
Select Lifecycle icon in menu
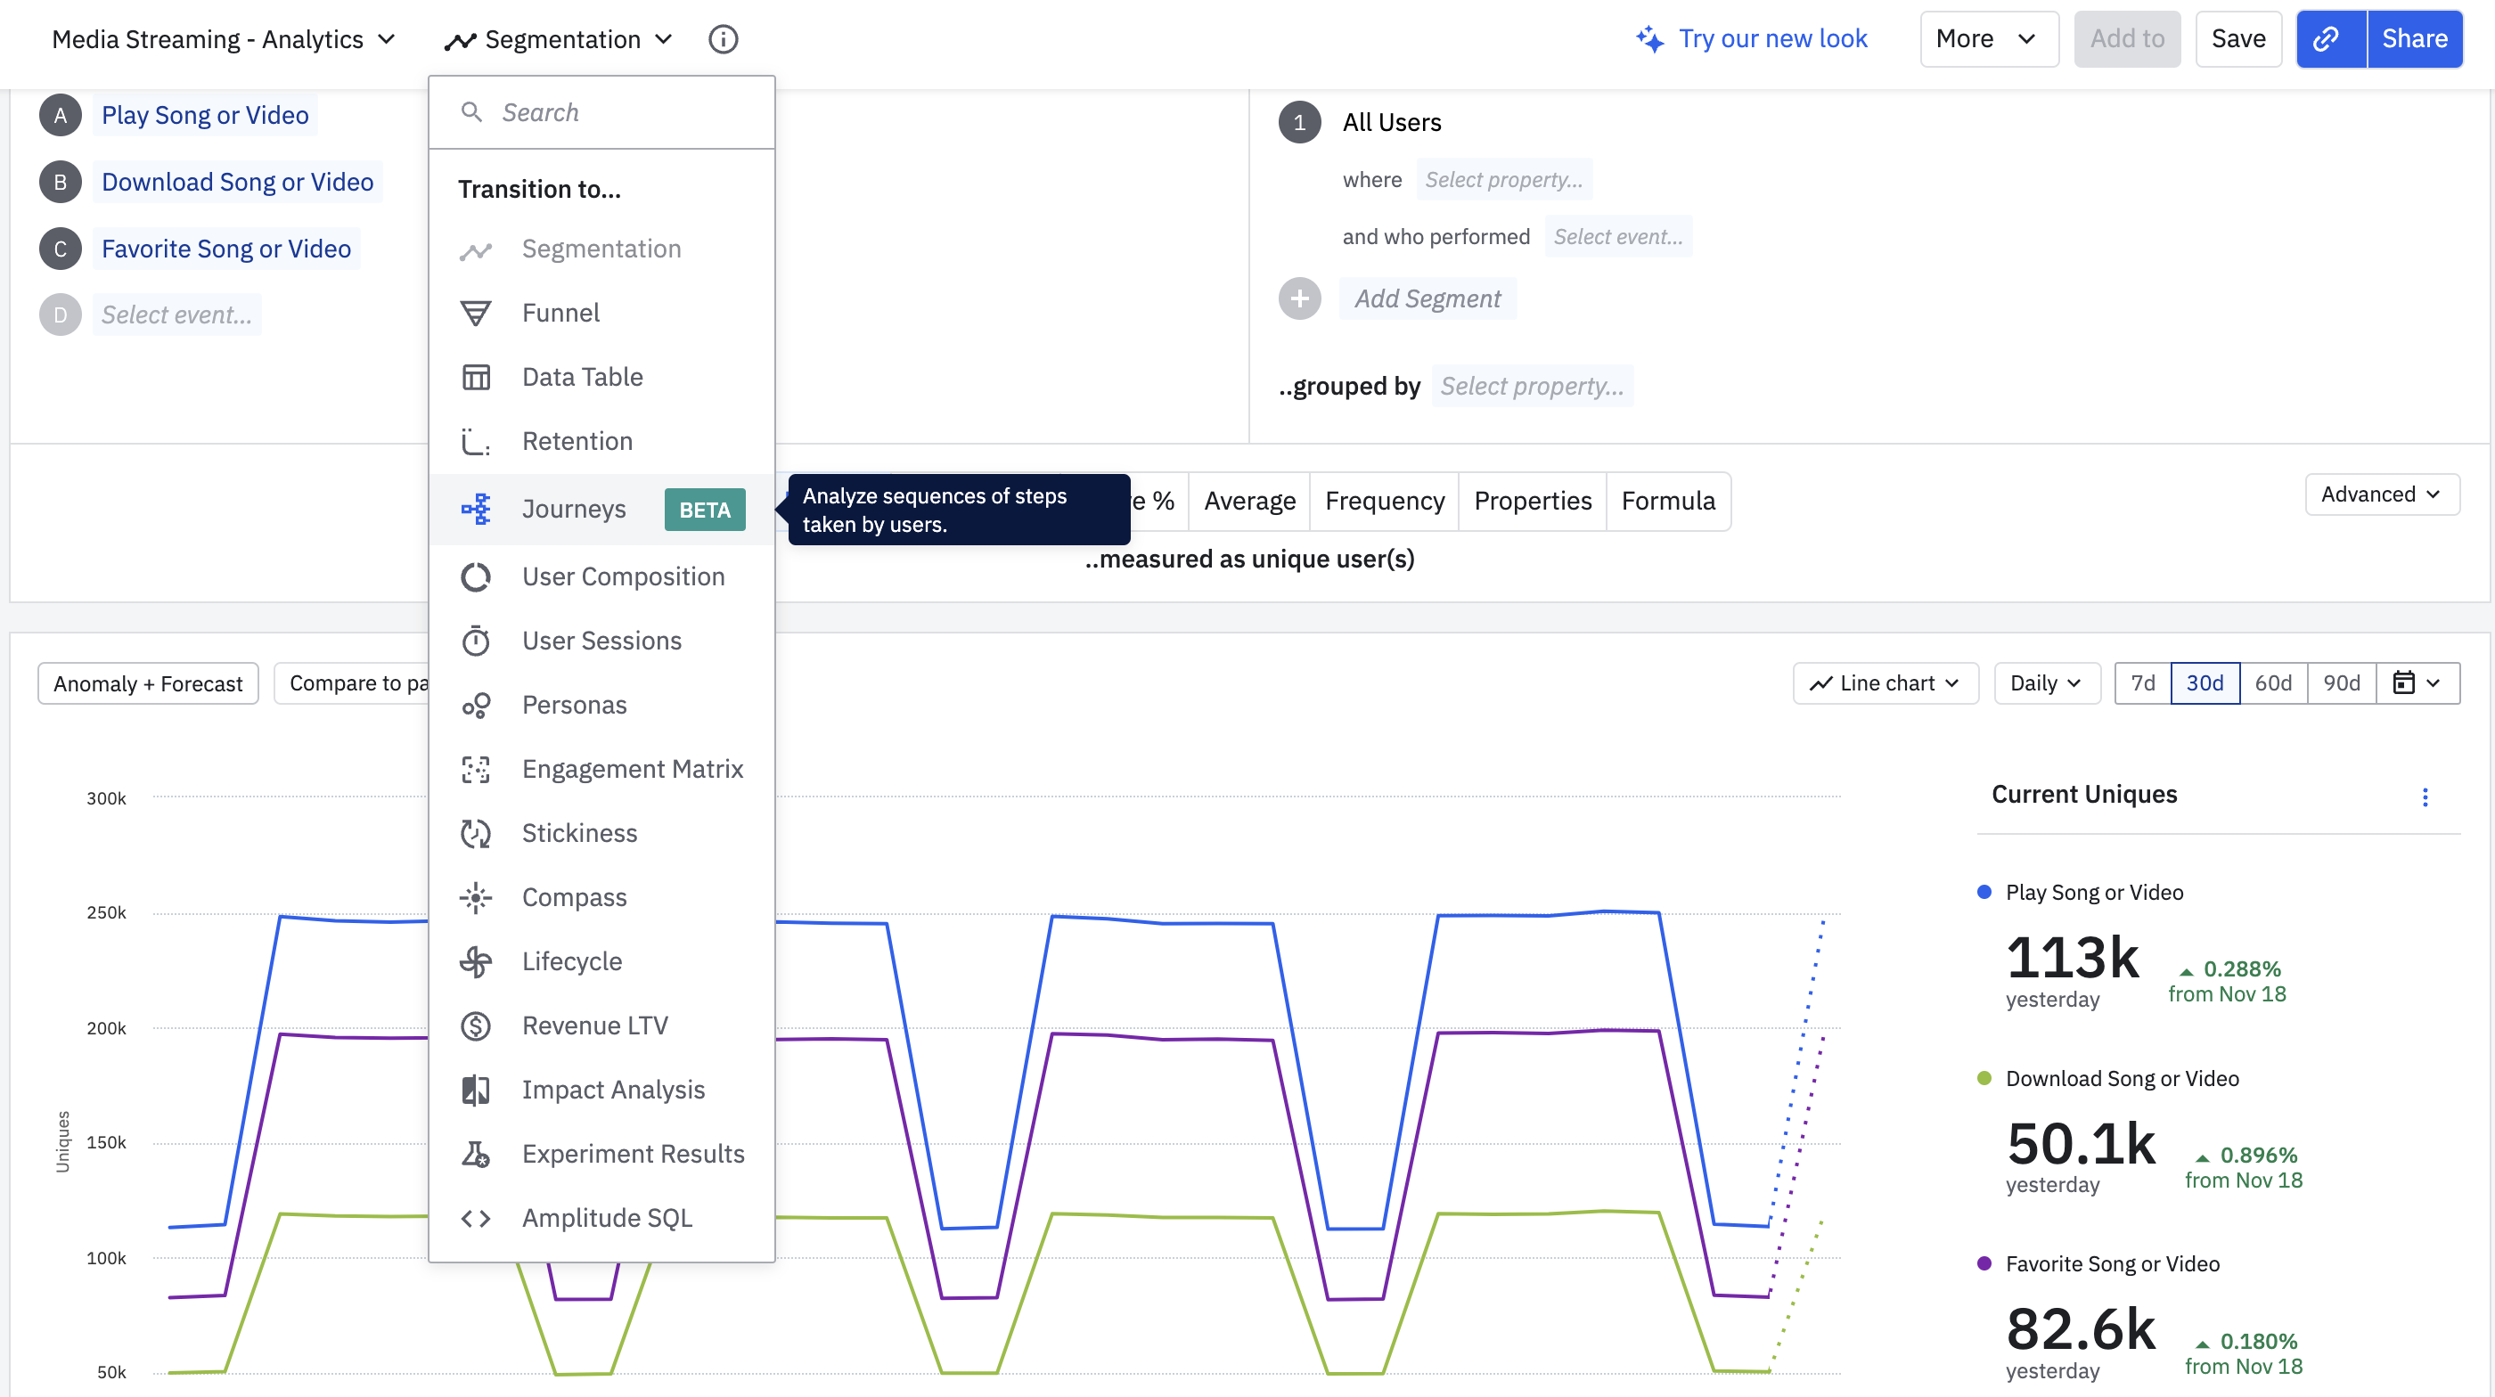tap(476, 961)
